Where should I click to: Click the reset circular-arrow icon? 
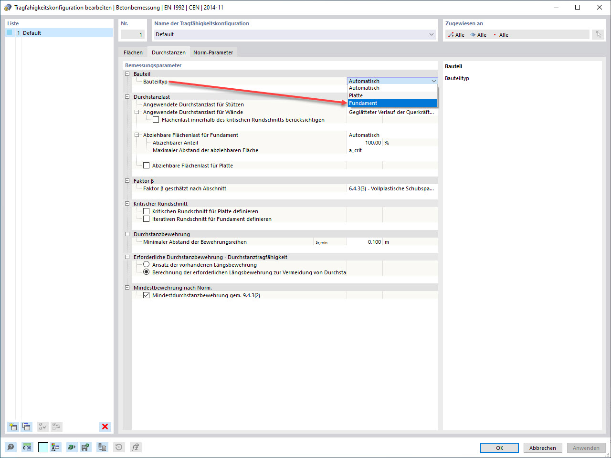tap(119, 447)
